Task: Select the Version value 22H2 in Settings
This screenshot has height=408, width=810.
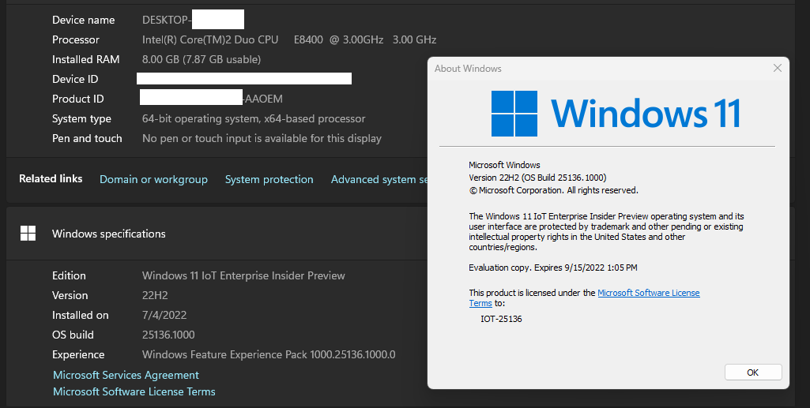Action: pyautogui.click(x=155, y=295)
